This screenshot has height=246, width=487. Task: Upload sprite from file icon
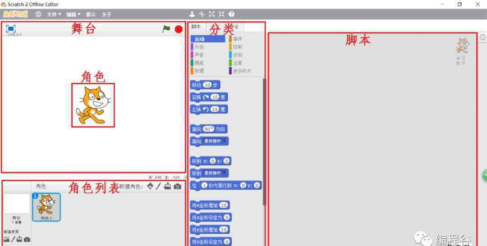[x=167, y=186]
